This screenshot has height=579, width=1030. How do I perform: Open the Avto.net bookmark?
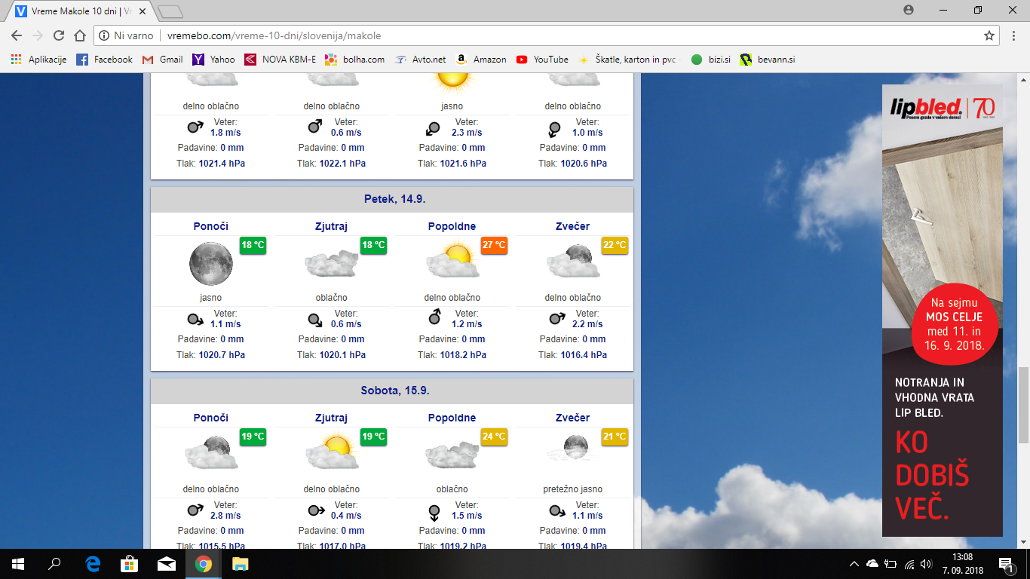419,60
